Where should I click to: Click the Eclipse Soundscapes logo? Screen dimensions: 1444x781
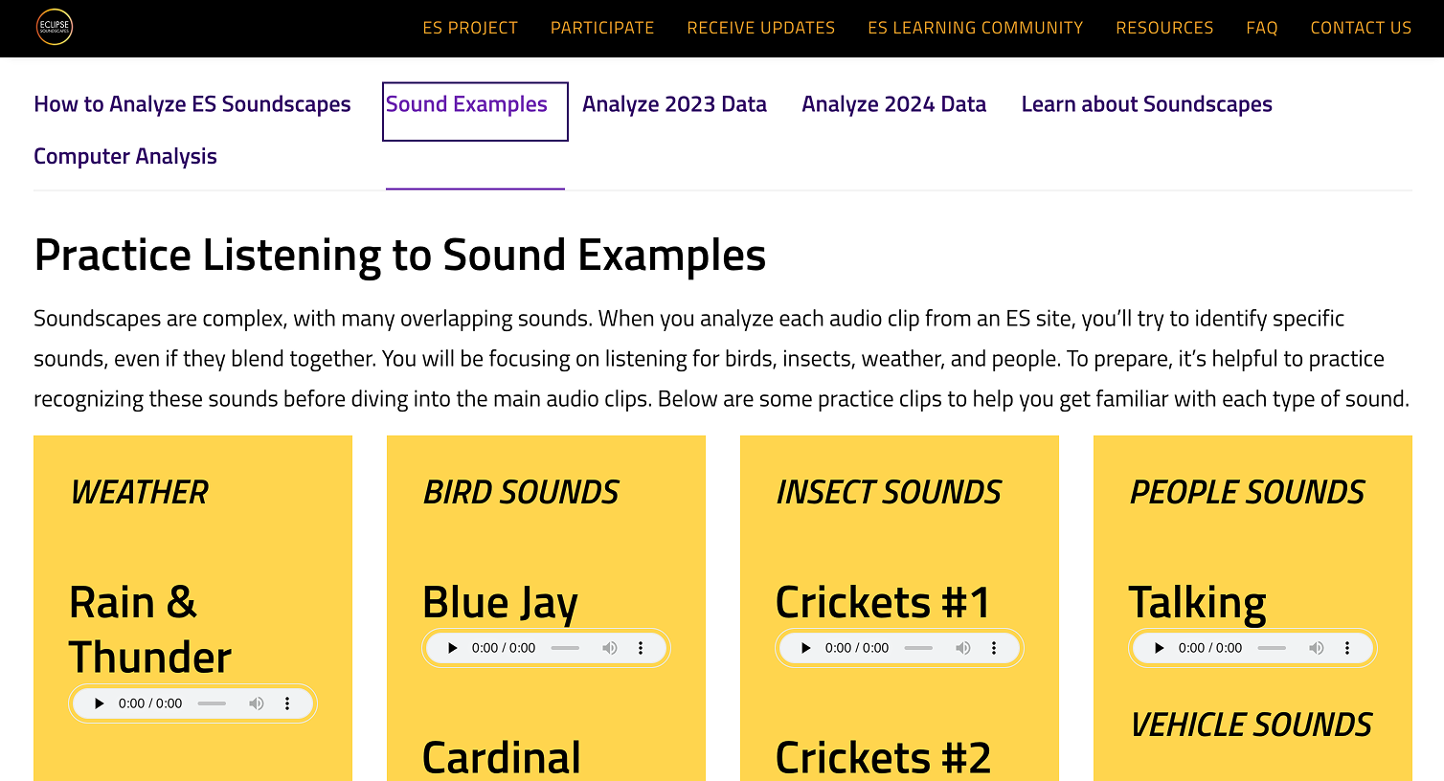55,27
